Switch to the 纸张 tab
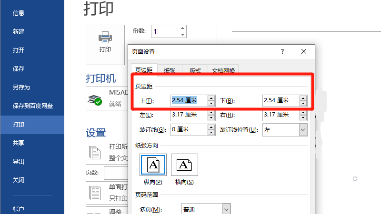 coord(170,70)
